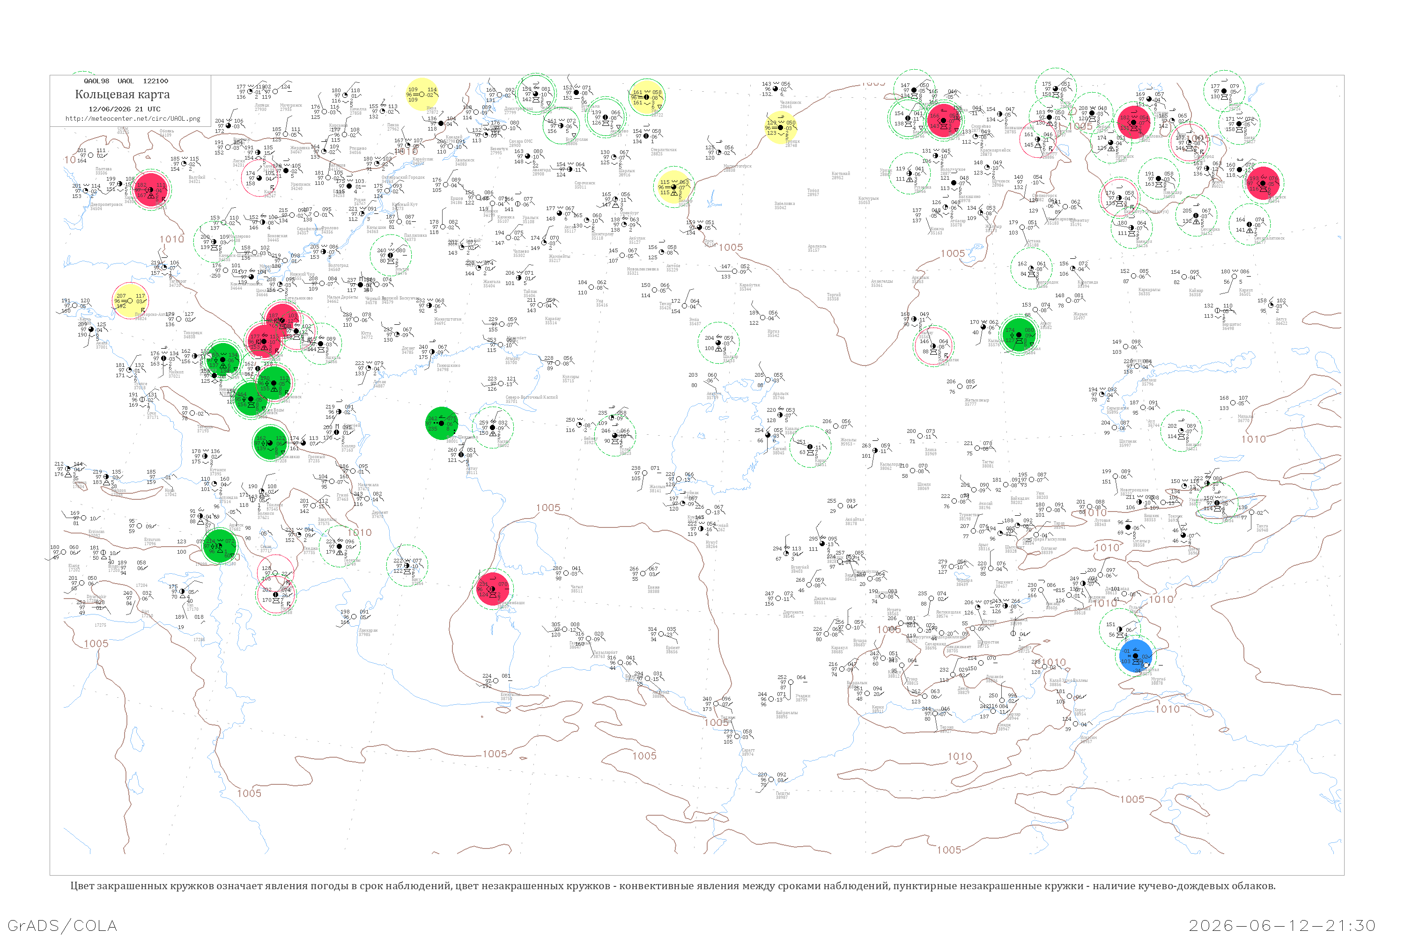Click the station label "Чагыл 38511"
The width and height of the screenshot is (1405, 936).
click(x=577, y=589)
